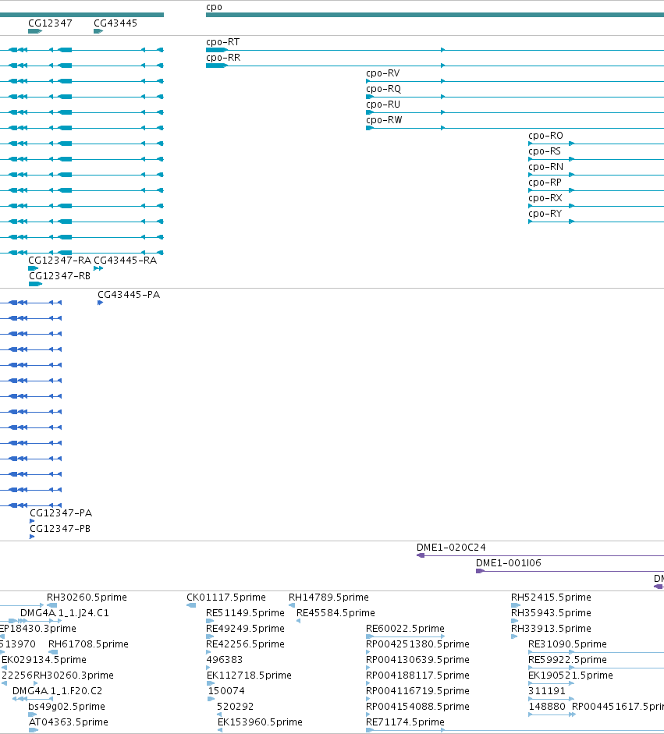The image size is (664, 734).
Task: Click the CG43445-PA protein label
Action: click(x=129, y=295)
